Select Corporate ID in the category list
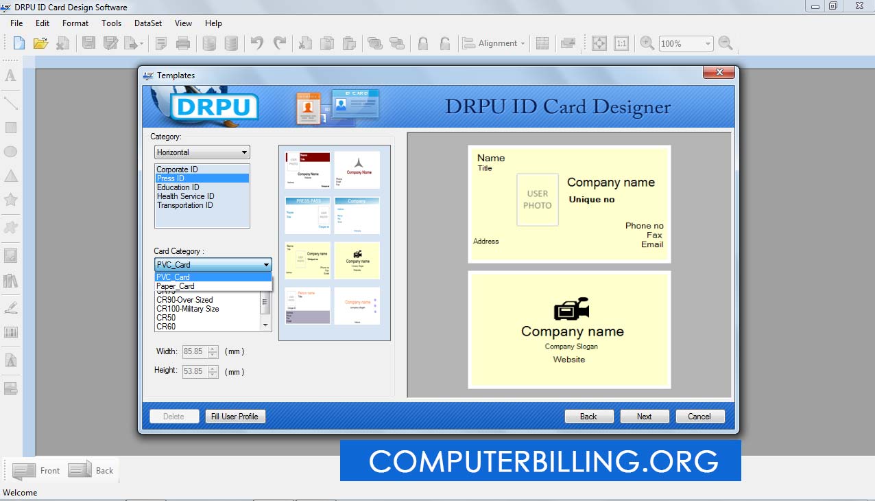The image size is (875, 501). click(202, 170)
